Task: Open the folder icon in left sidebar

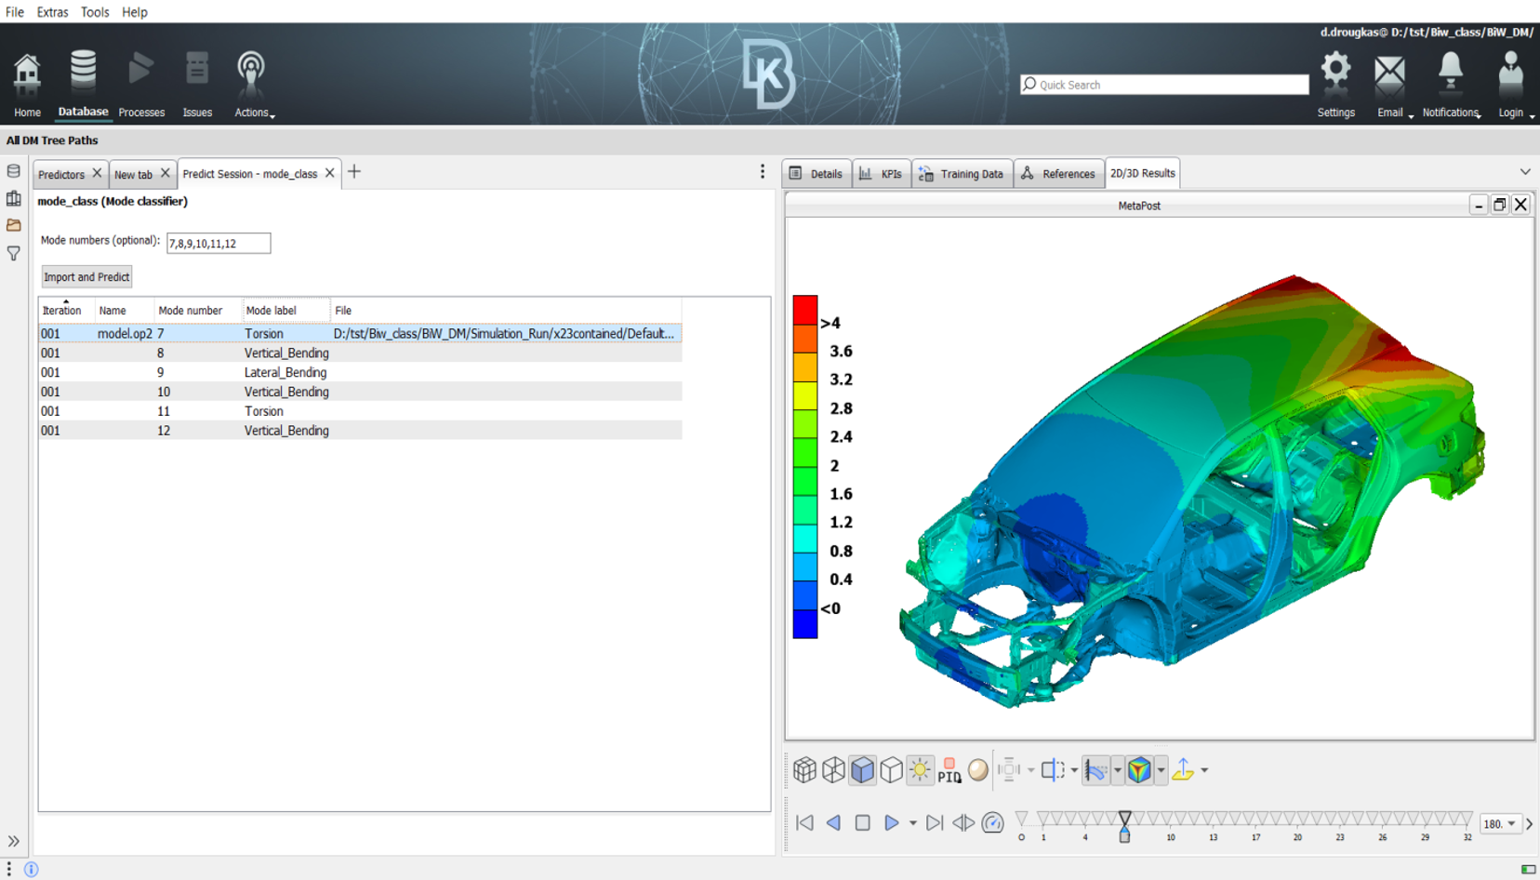Action: point(13,225)
